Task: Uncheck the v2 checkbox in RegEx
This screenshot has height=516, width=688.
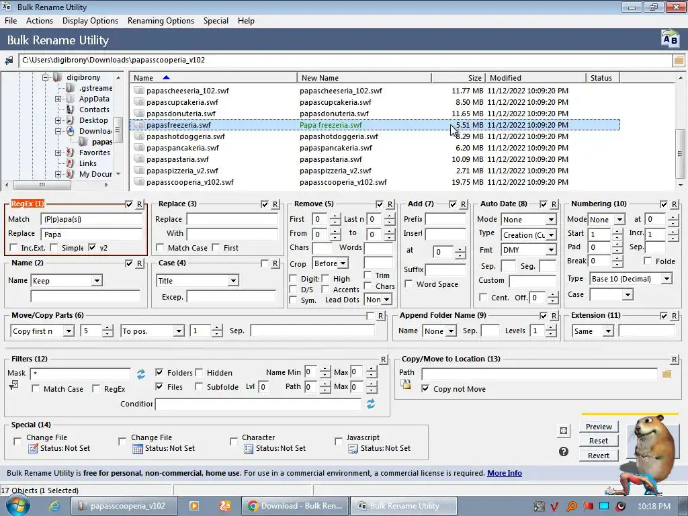Action: pyautogui.click(x=92, y=248)
